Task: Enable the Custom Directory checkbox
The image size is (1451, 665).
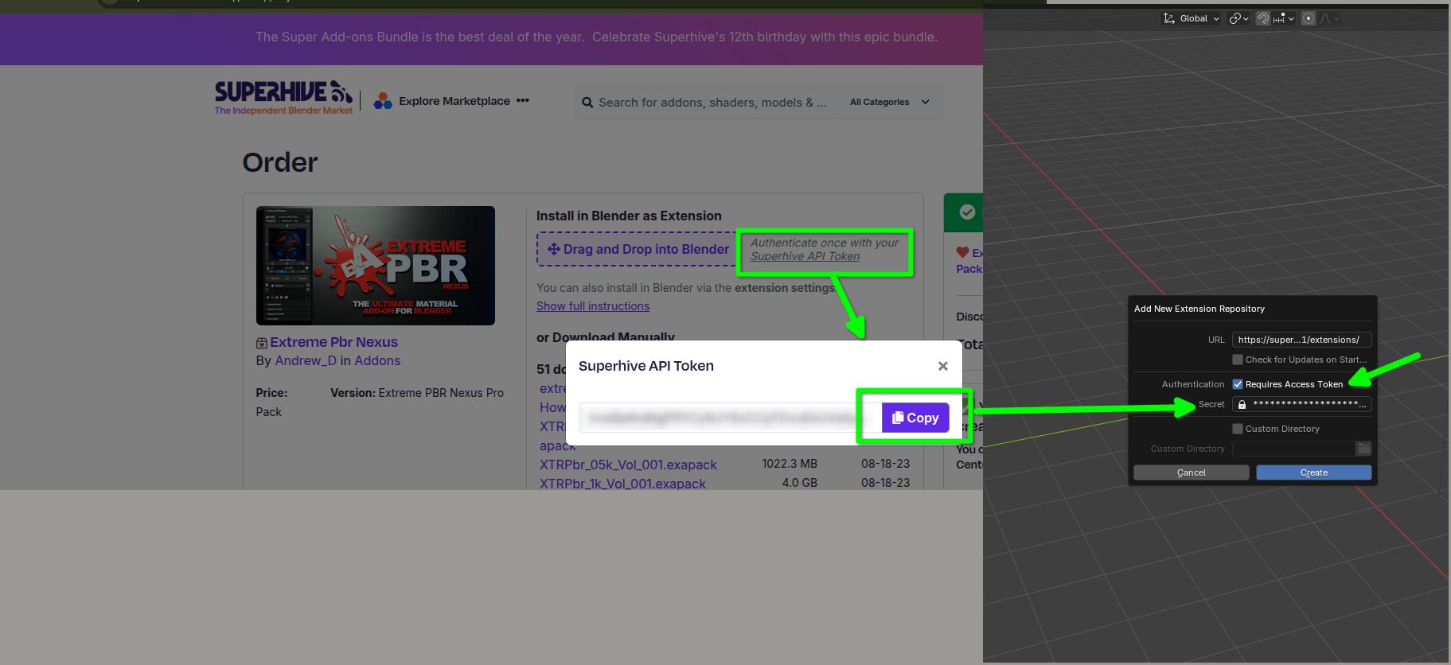Action: click(x=1238, y=429)
